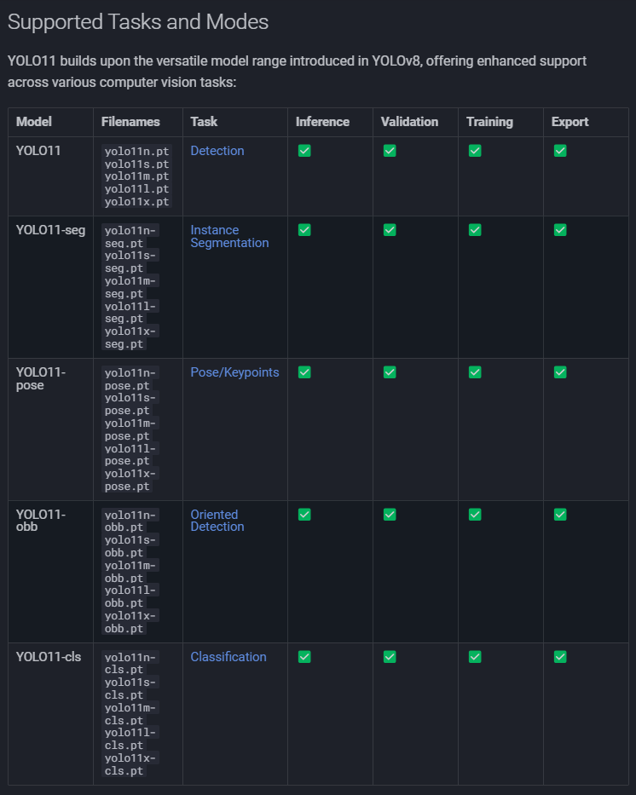Click the YOLO11-seg Validation checkmark
Screen dimensions: 636x795
point(390,230)
